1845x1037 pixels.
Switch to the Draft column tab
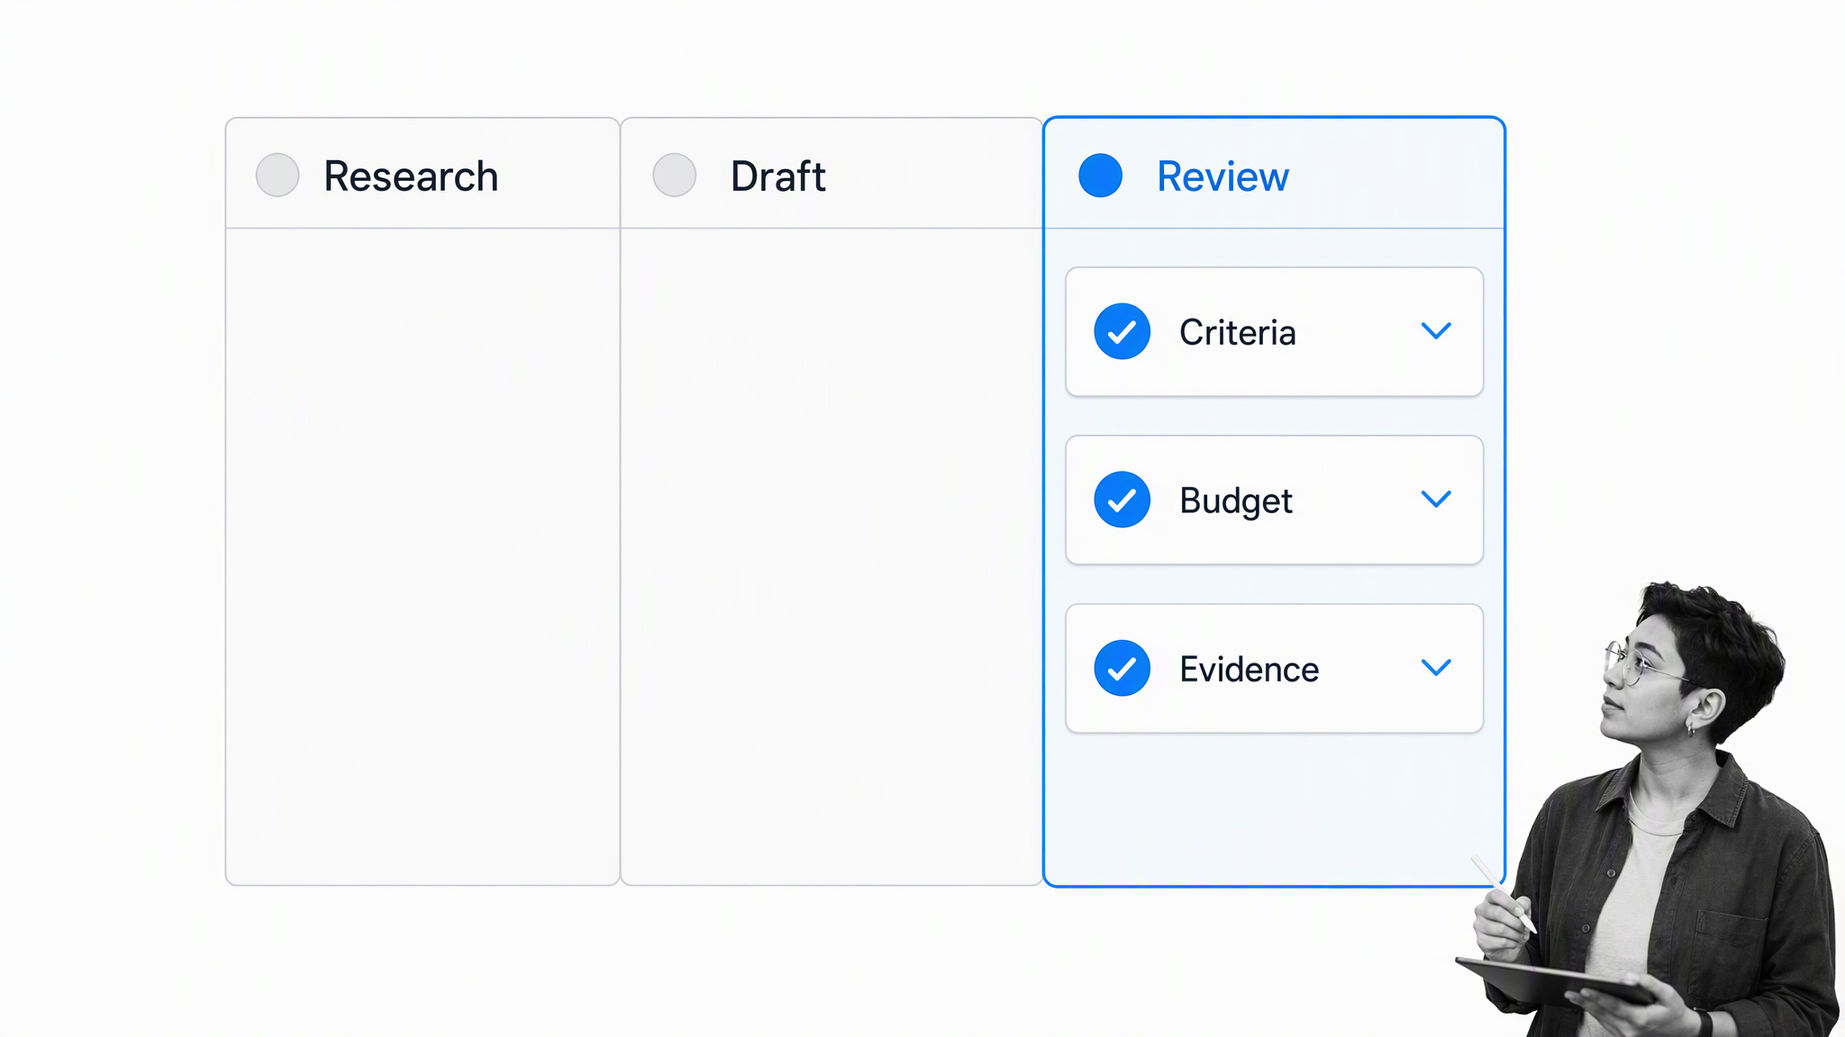[x=832, y=173]
